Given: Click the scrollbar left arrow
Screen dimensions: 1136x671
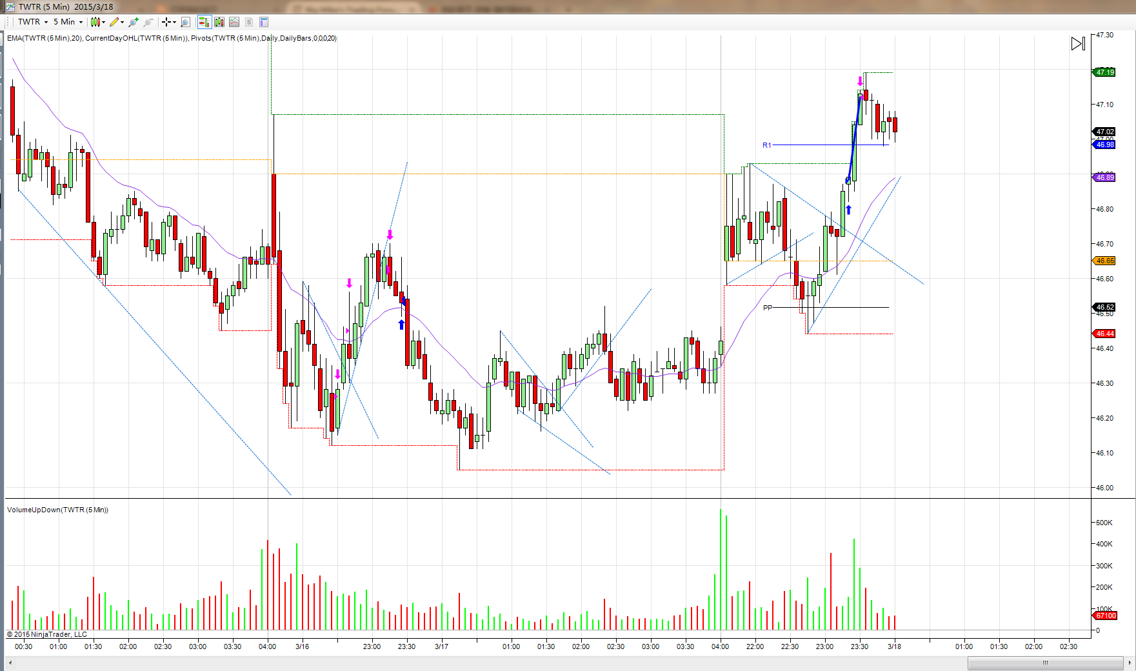Looking at the screenshot, I should tap(10, 663).
